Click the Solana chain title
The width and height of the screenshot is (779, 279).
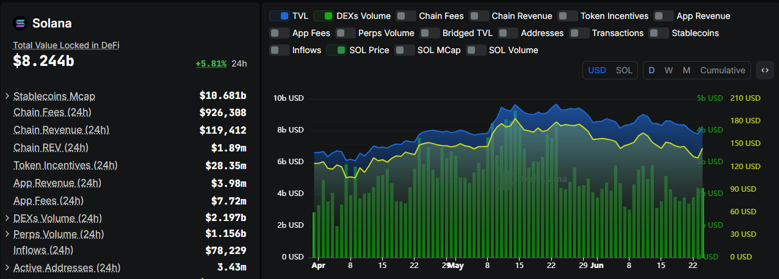click(52, 23)
